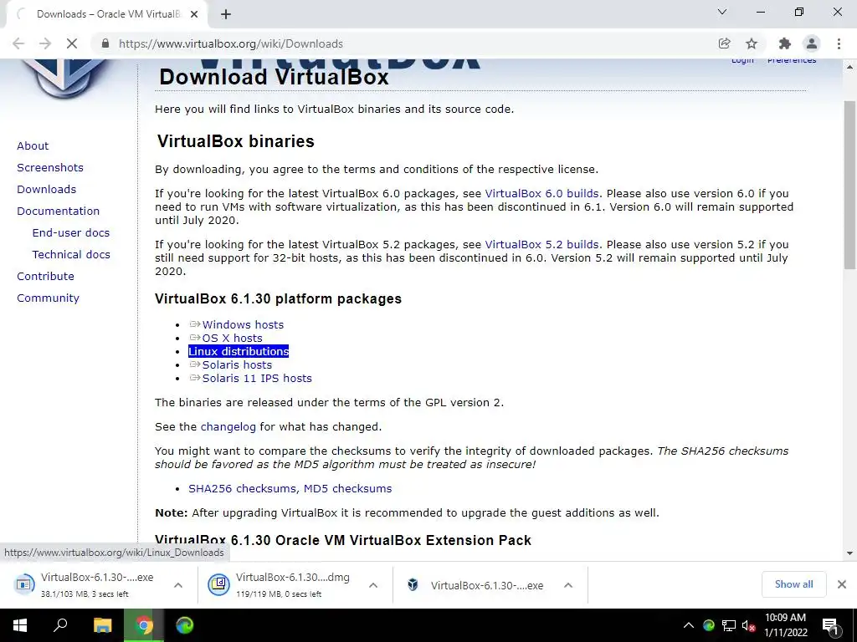This screenshot has width=857, height=642.
Task: Open MD5 checksums link
Action: 347,488
